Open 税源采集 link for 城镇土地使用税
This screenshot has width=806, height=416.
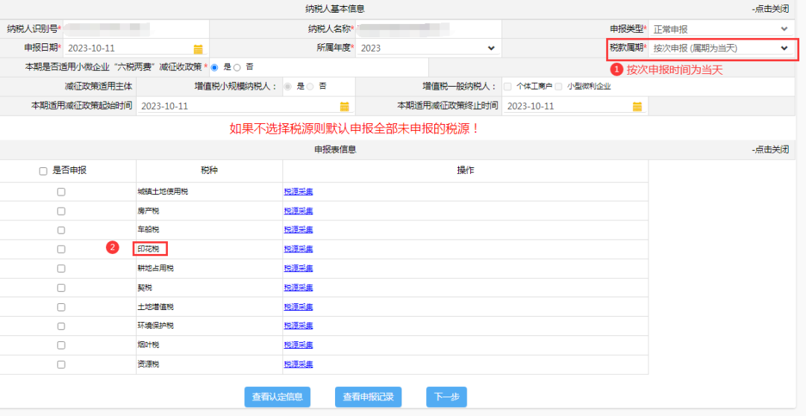click(299, 192)
